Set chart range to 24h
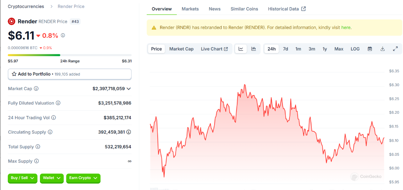 tap(271, 49)
